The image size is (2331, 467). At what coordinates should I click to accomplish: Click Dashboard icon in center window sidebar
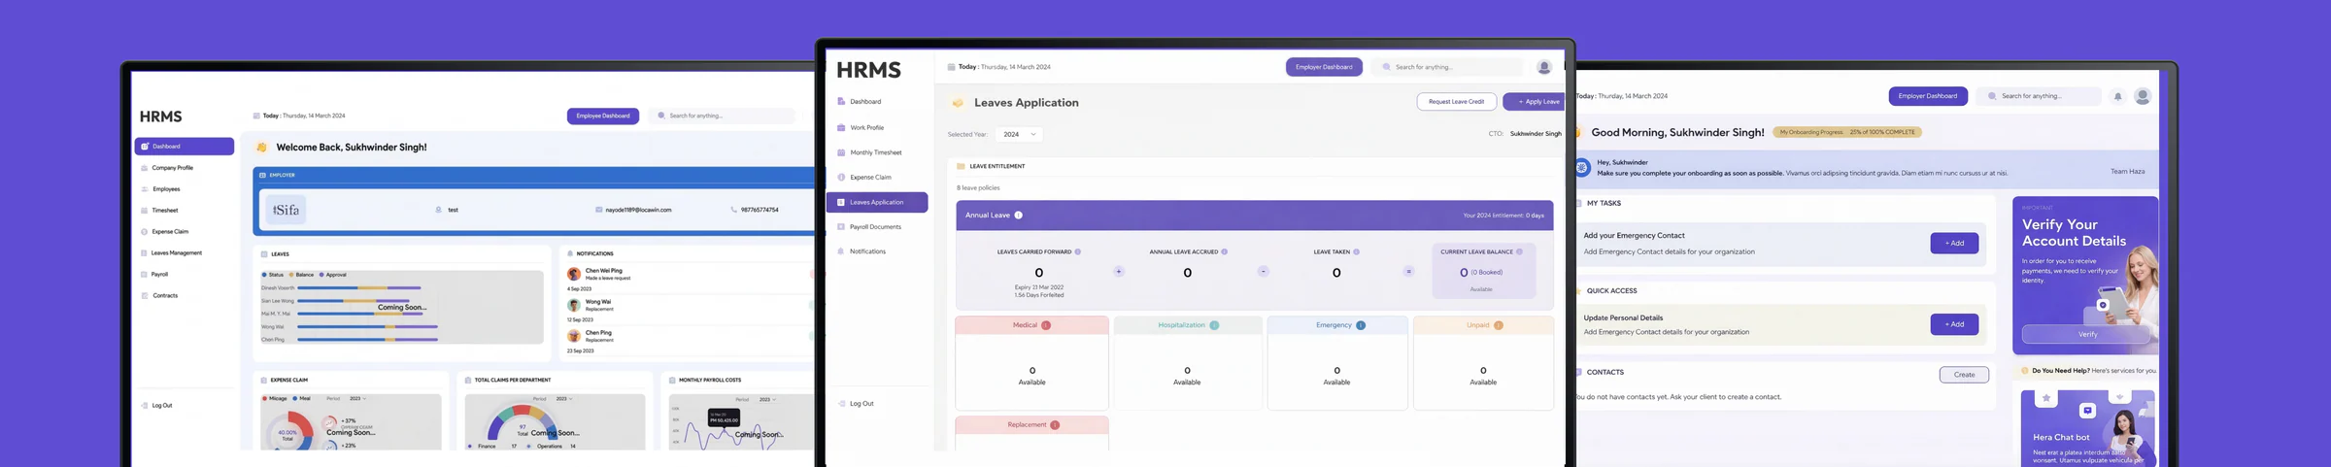pyautogui.click(x=841, y=102)
